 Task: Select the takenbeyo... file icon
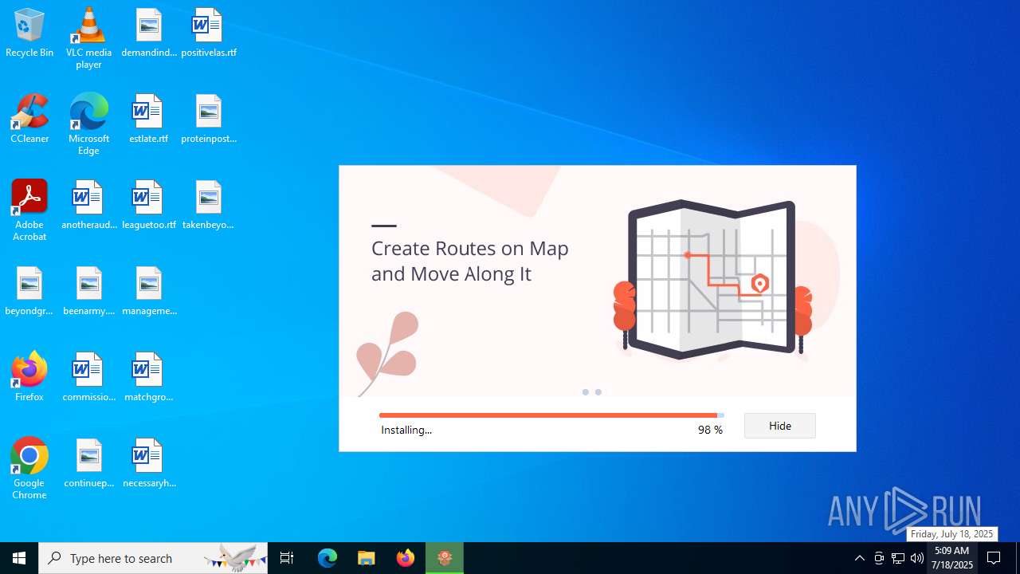point(209,206)
